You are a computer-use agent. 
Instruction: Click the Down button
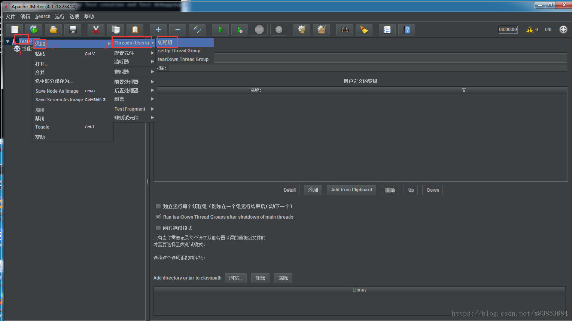point(433,190)
